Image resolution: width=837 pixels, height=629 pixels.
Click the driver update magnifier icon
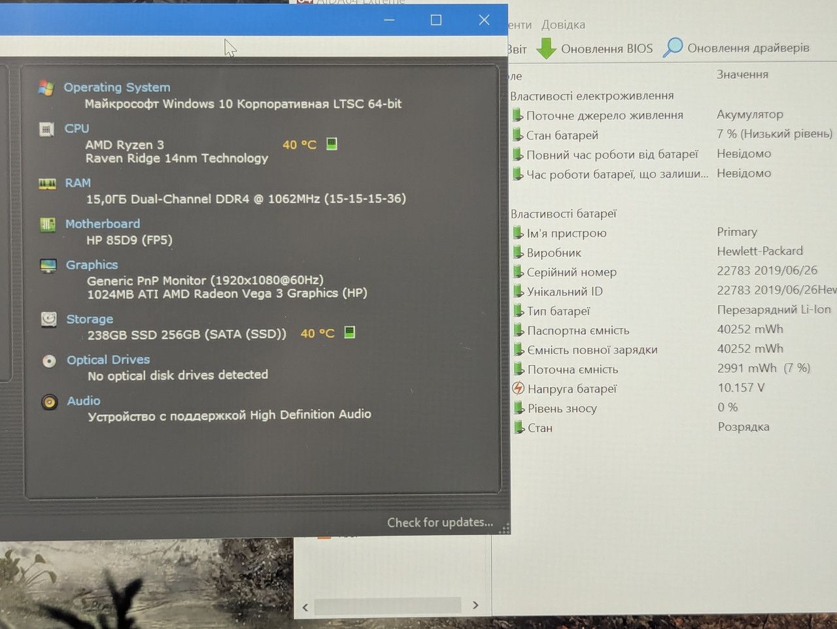673,48
